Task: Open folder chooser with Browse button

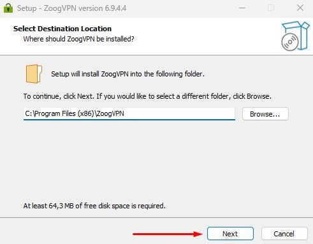Action: (265, 114)
